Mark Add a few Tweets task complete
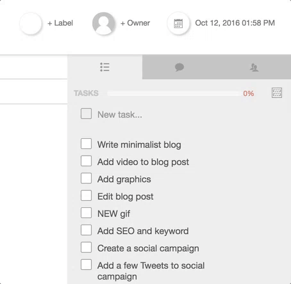The height and width of the screenshot is (284, 291). pos(86,264)
